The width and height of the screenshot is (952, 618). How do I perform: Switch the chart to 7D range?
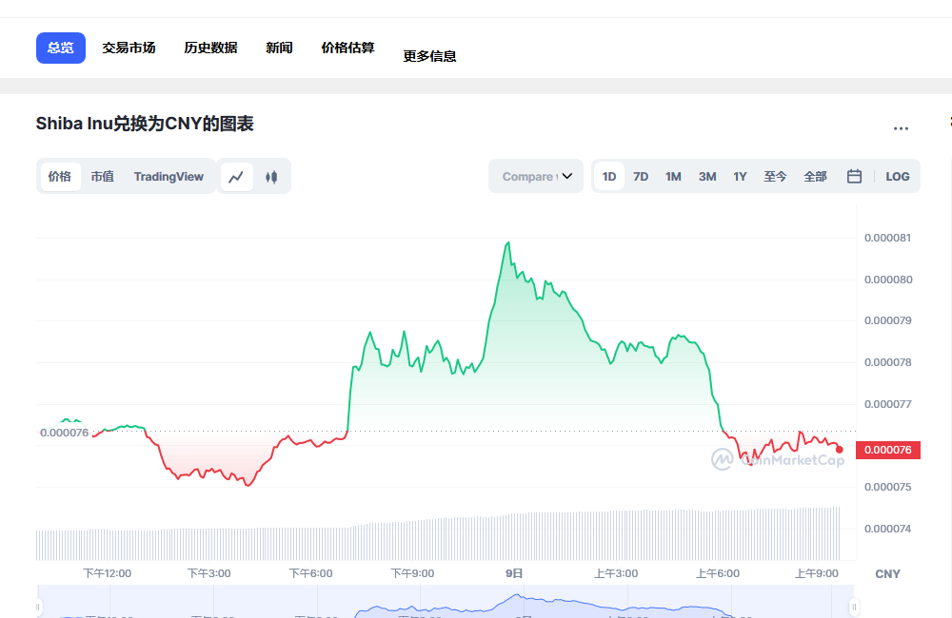coord(640,176)
